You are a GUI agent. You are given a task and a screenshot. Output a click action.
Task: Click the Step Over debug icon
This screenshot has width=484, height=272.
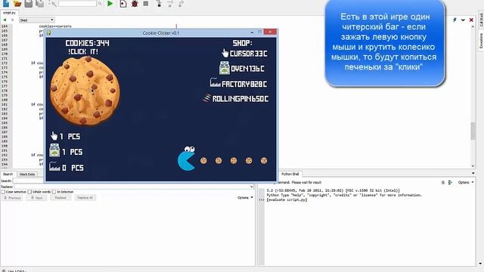(170, 3)
